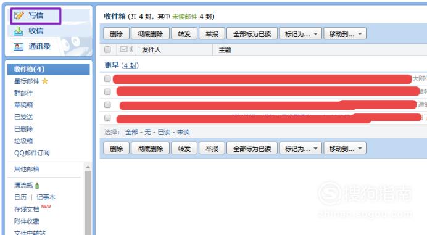Click the green bottle icon beside 漂流瓶
The width and height of the screenshot is (427, 235).
coord(37,186)
